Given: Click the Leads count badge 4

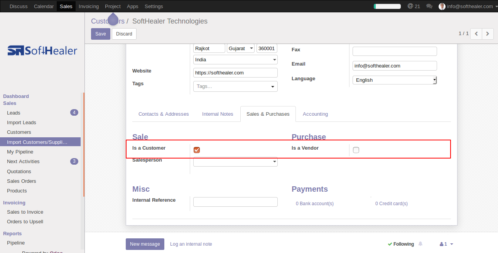Looking at the screenshot, I should [x=74, y=113].
